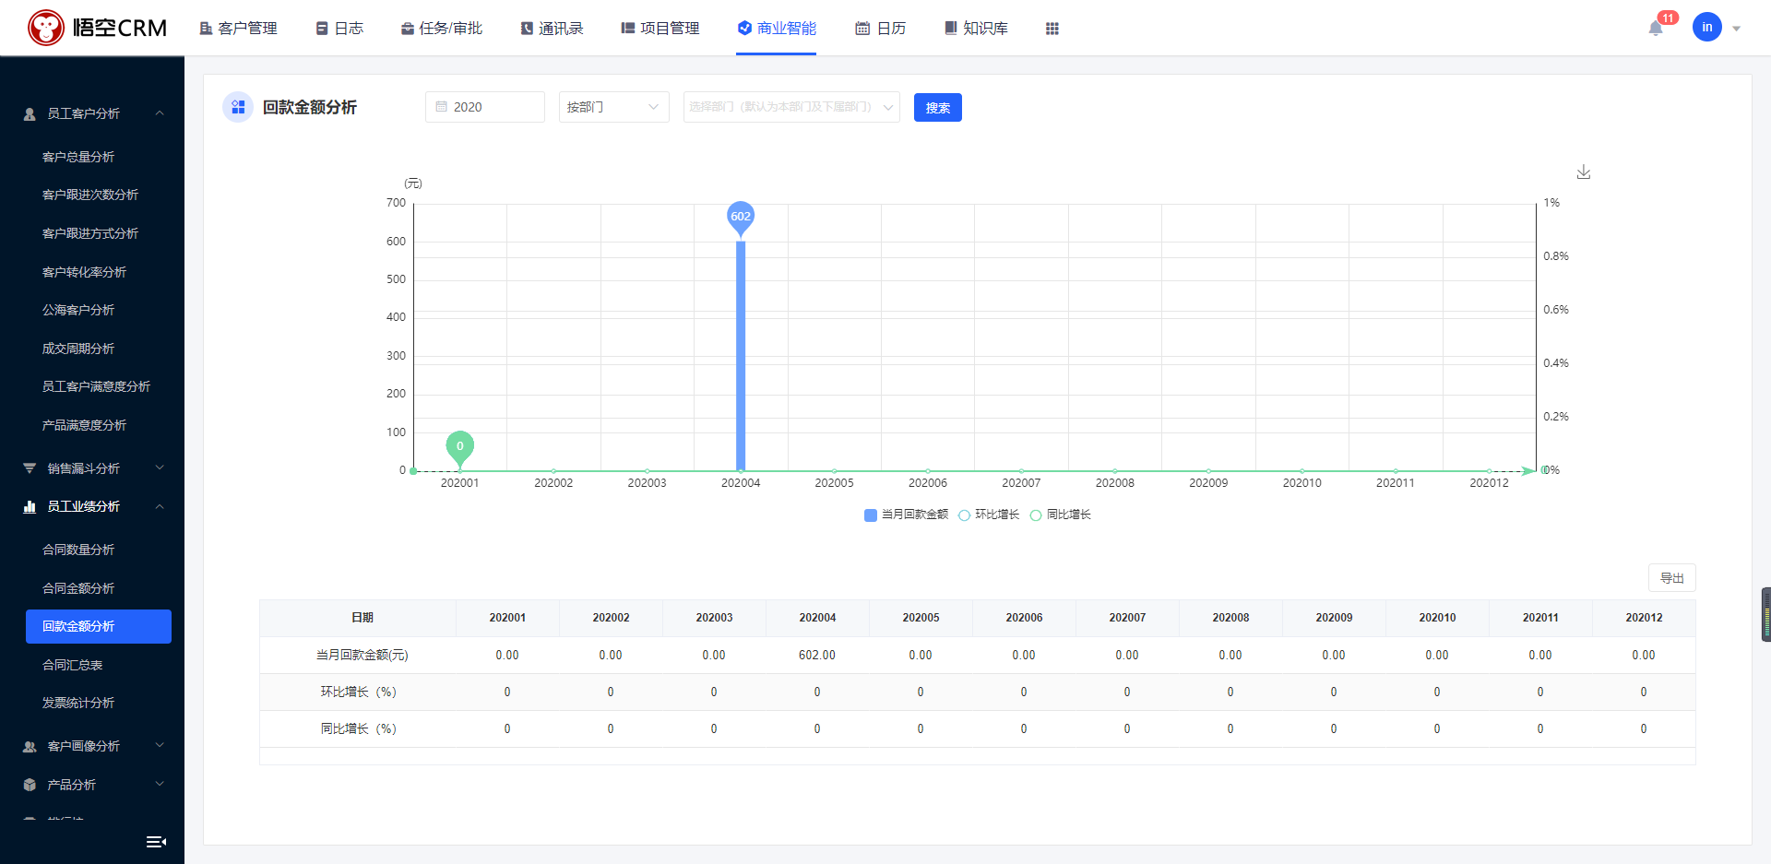Click the right-edge vertical scrollbar handle

coord(1765,614)
